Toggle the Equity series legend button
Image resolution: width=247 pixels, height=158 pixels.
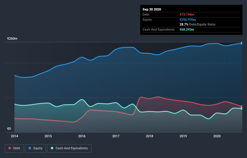(36, 148)
